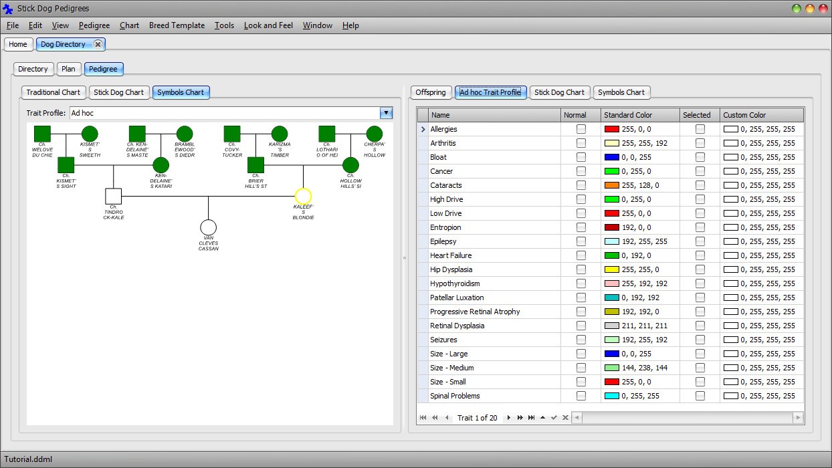Viewport: 832px width, 468px height.
Task: Enable the Normal checkbox for Epilepsy
Action: click(x=581, y=241)
